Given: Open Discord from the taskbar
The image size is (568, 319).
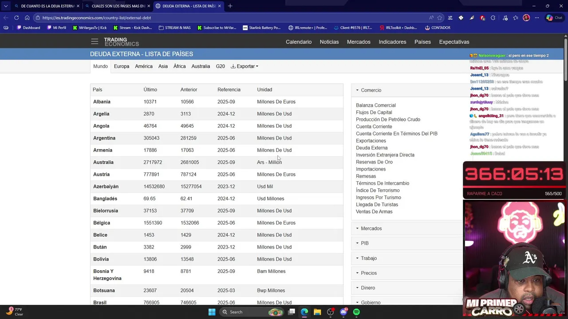Looking at the screenshot, I should [x=343, y=312].
